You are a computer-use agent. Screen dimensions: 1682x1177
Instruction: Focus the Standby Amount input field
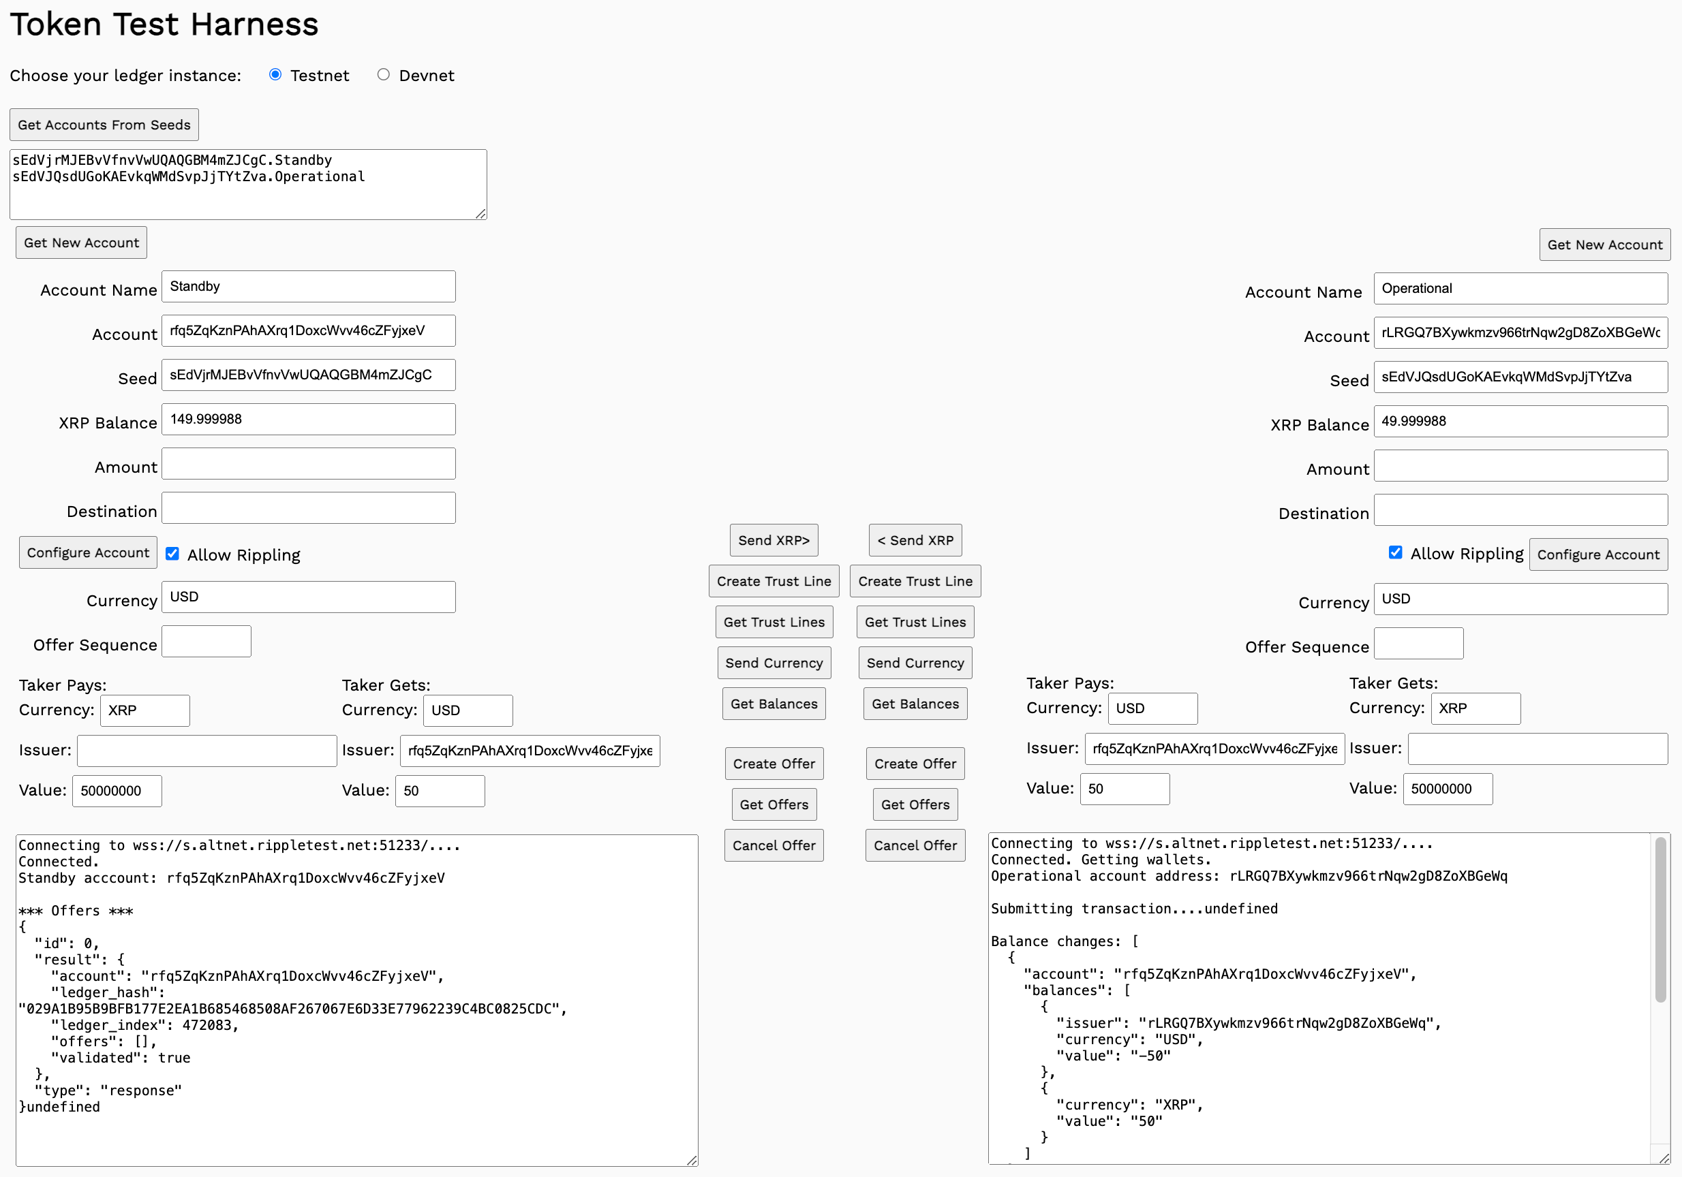click(x=309, y=464)
